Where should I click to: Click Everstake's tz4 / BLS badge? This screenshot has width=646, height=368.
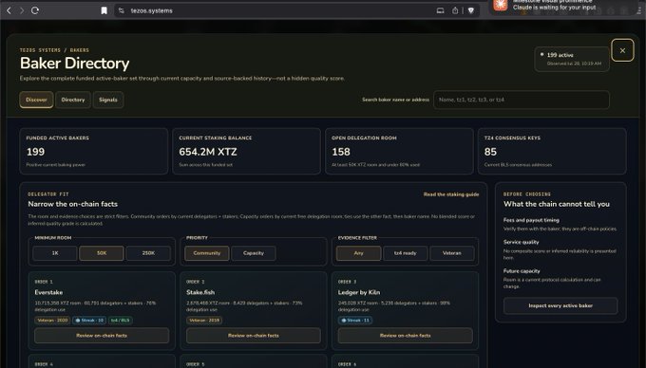[x=121, y=320]
